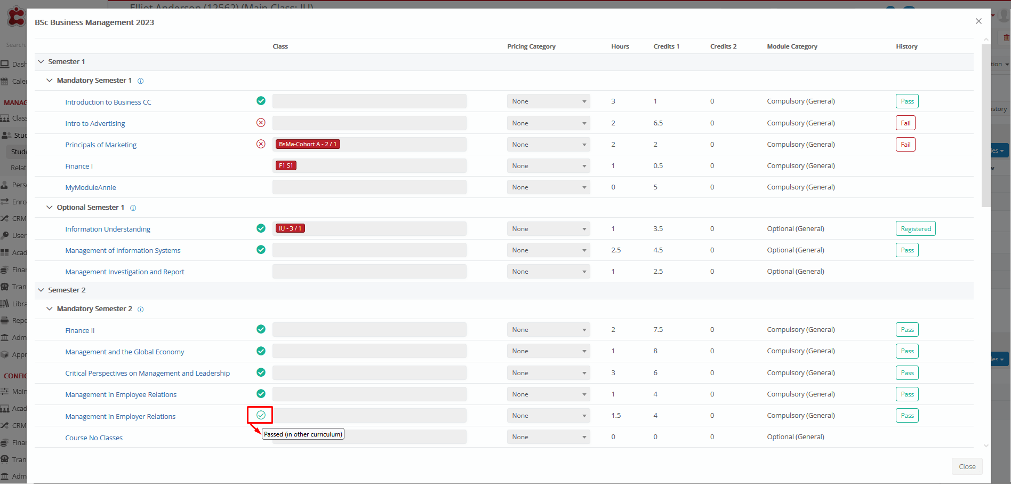
Task: Click info icon beside Mandatory Semester 2
Action: tap(141, 310)
